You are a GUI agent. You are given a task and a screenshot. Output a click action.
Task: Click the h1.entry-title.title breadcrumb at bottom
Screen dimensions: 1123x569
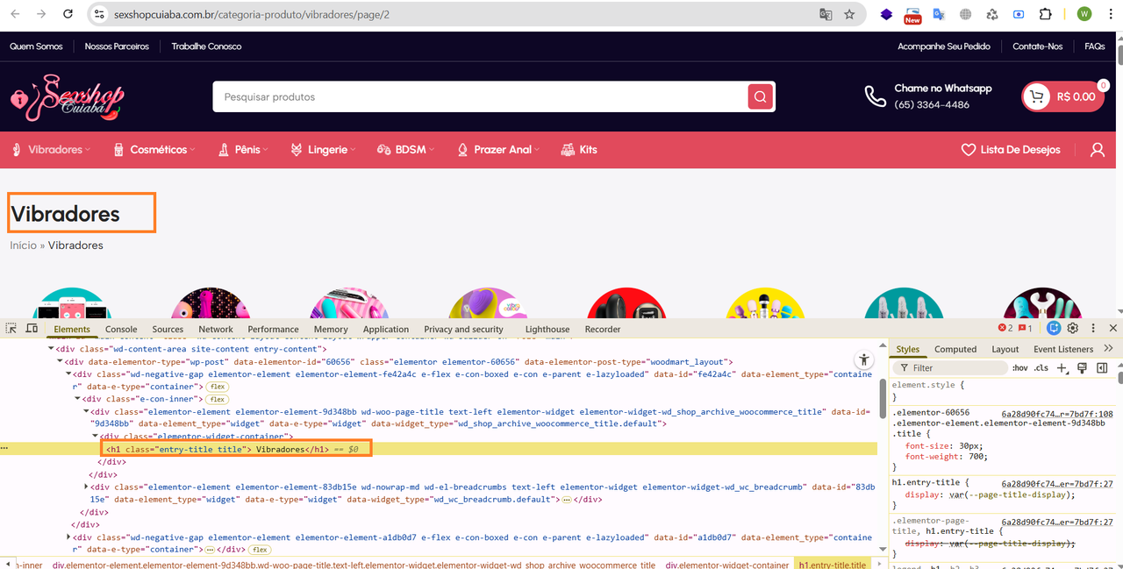(833, 565)
